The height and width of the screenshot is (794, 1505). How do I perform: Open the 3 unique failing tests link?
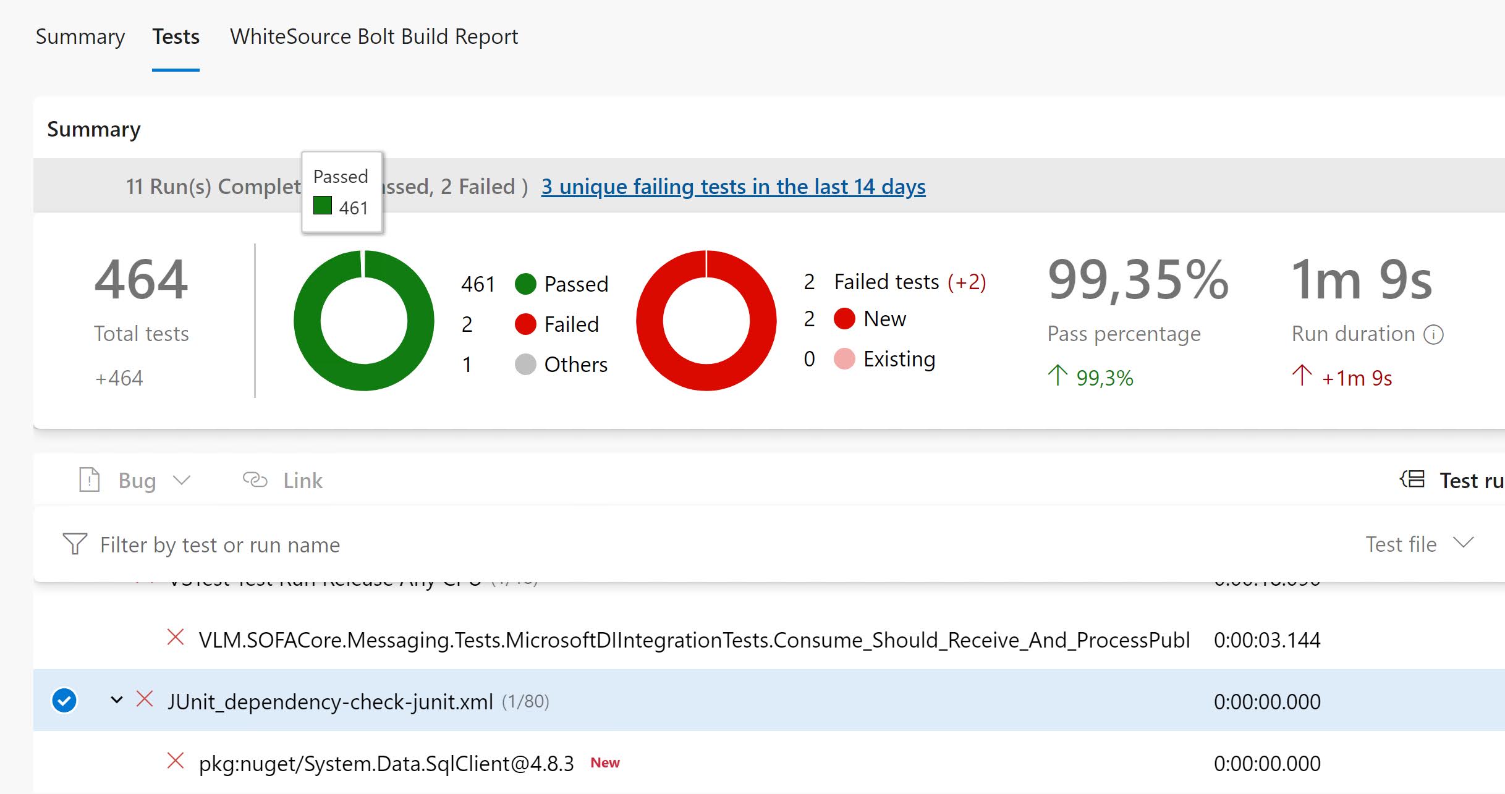(733, 187)
